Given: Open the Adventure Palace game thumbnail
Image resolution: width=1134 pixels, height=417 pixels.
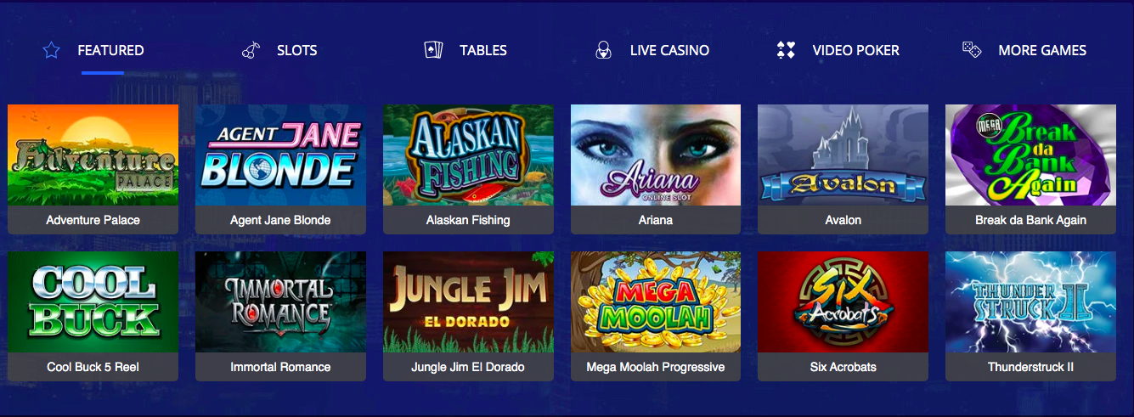Looking at the screenshot, I should coord(93,155).
